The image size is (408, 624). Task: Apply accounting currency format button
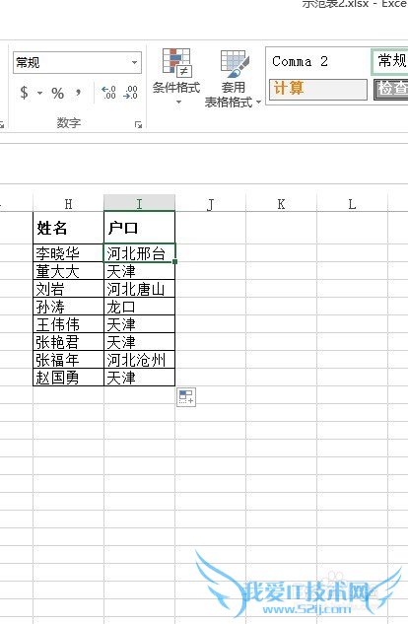point(25,93)
